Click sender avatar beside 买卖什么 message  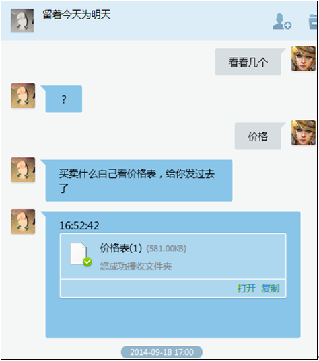23,169
